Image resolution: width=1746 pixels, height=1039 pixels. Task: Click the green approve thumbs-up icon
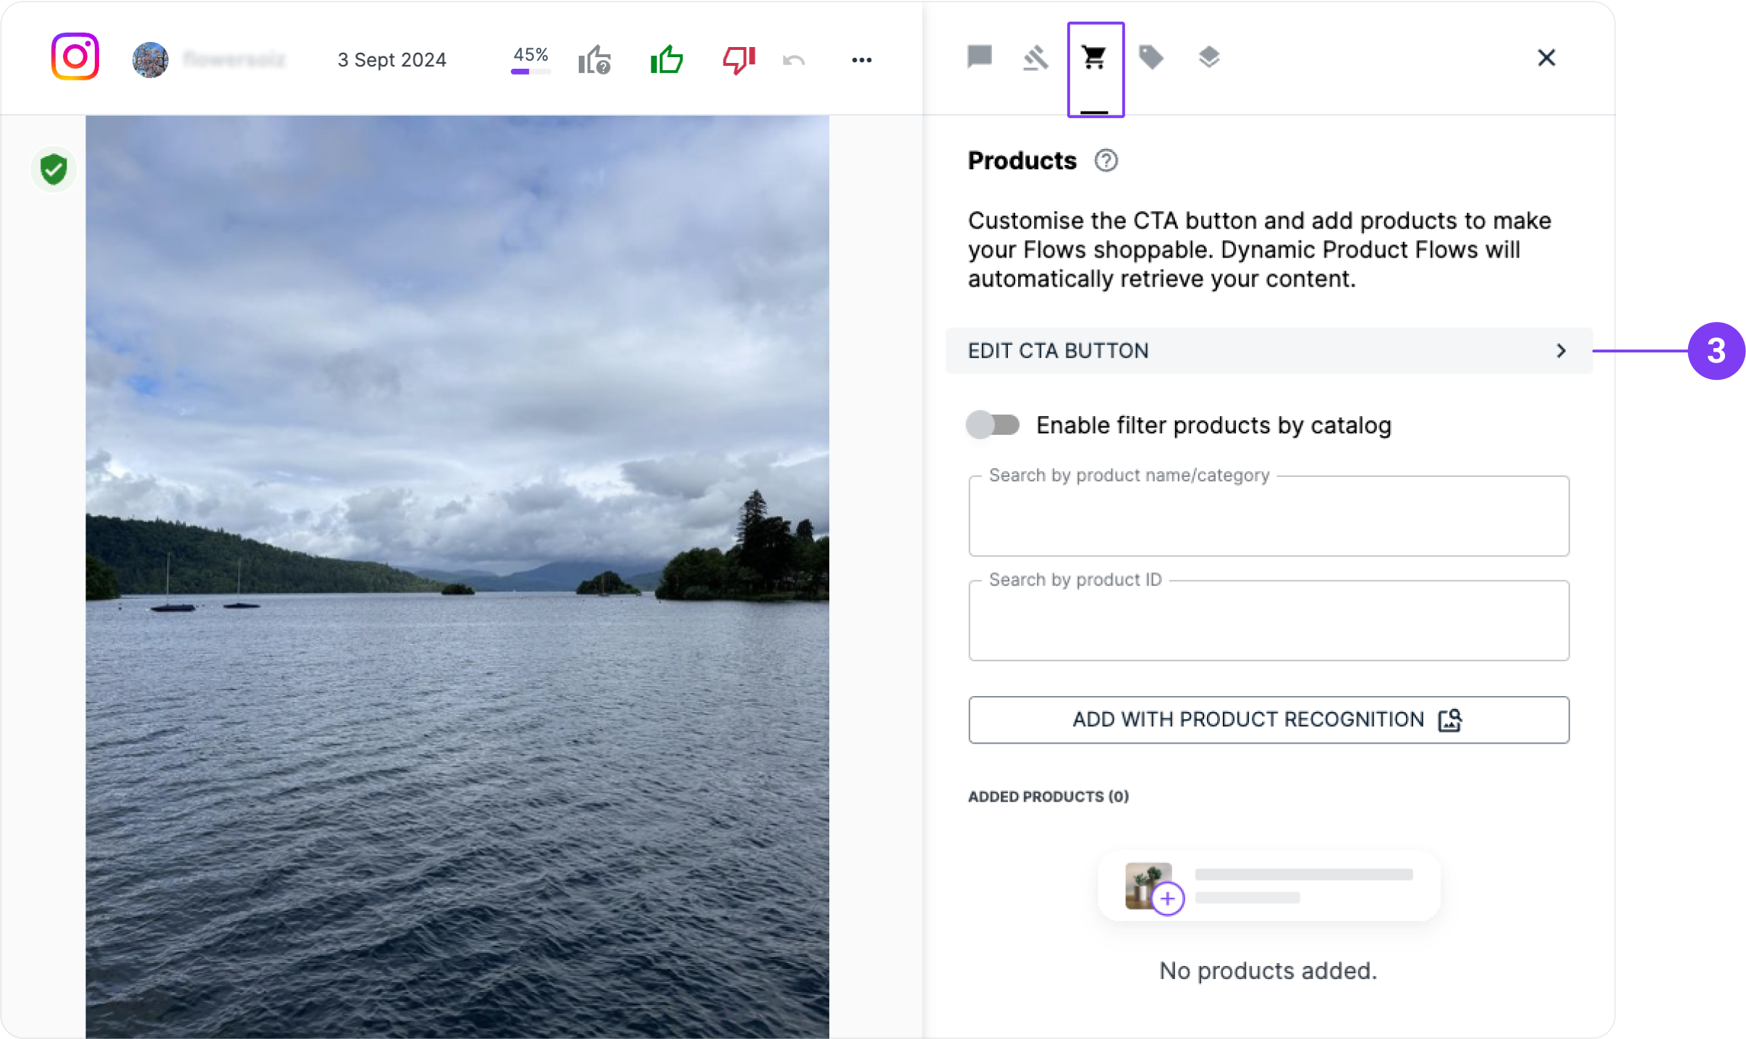pyautogui.click(x=666, y=59)
